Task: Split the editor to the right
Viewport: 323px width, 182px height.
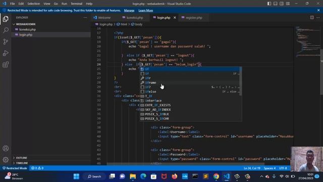Action: (x=312, y=18)
